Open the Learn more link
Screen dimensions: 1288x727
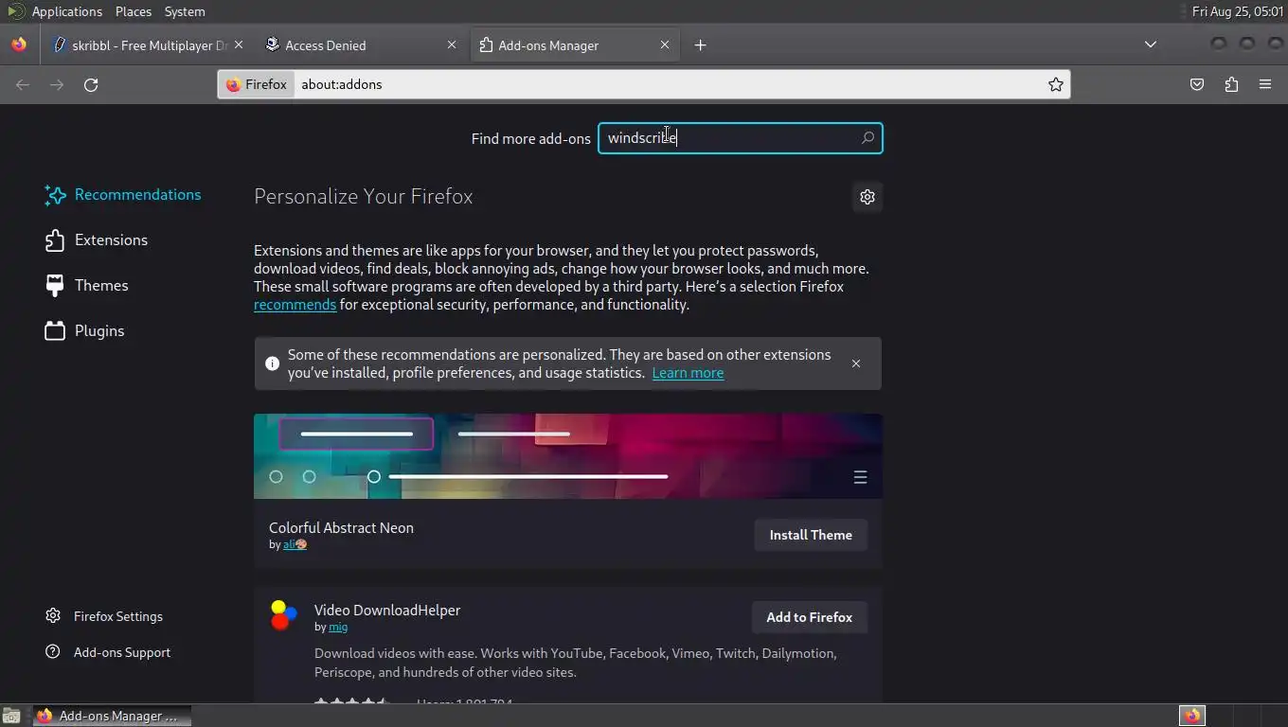click(x=688, y=373)
